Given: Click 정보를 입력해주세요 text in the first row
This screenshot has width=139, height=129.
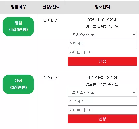Looking at the screenshot, I should 102,26.
